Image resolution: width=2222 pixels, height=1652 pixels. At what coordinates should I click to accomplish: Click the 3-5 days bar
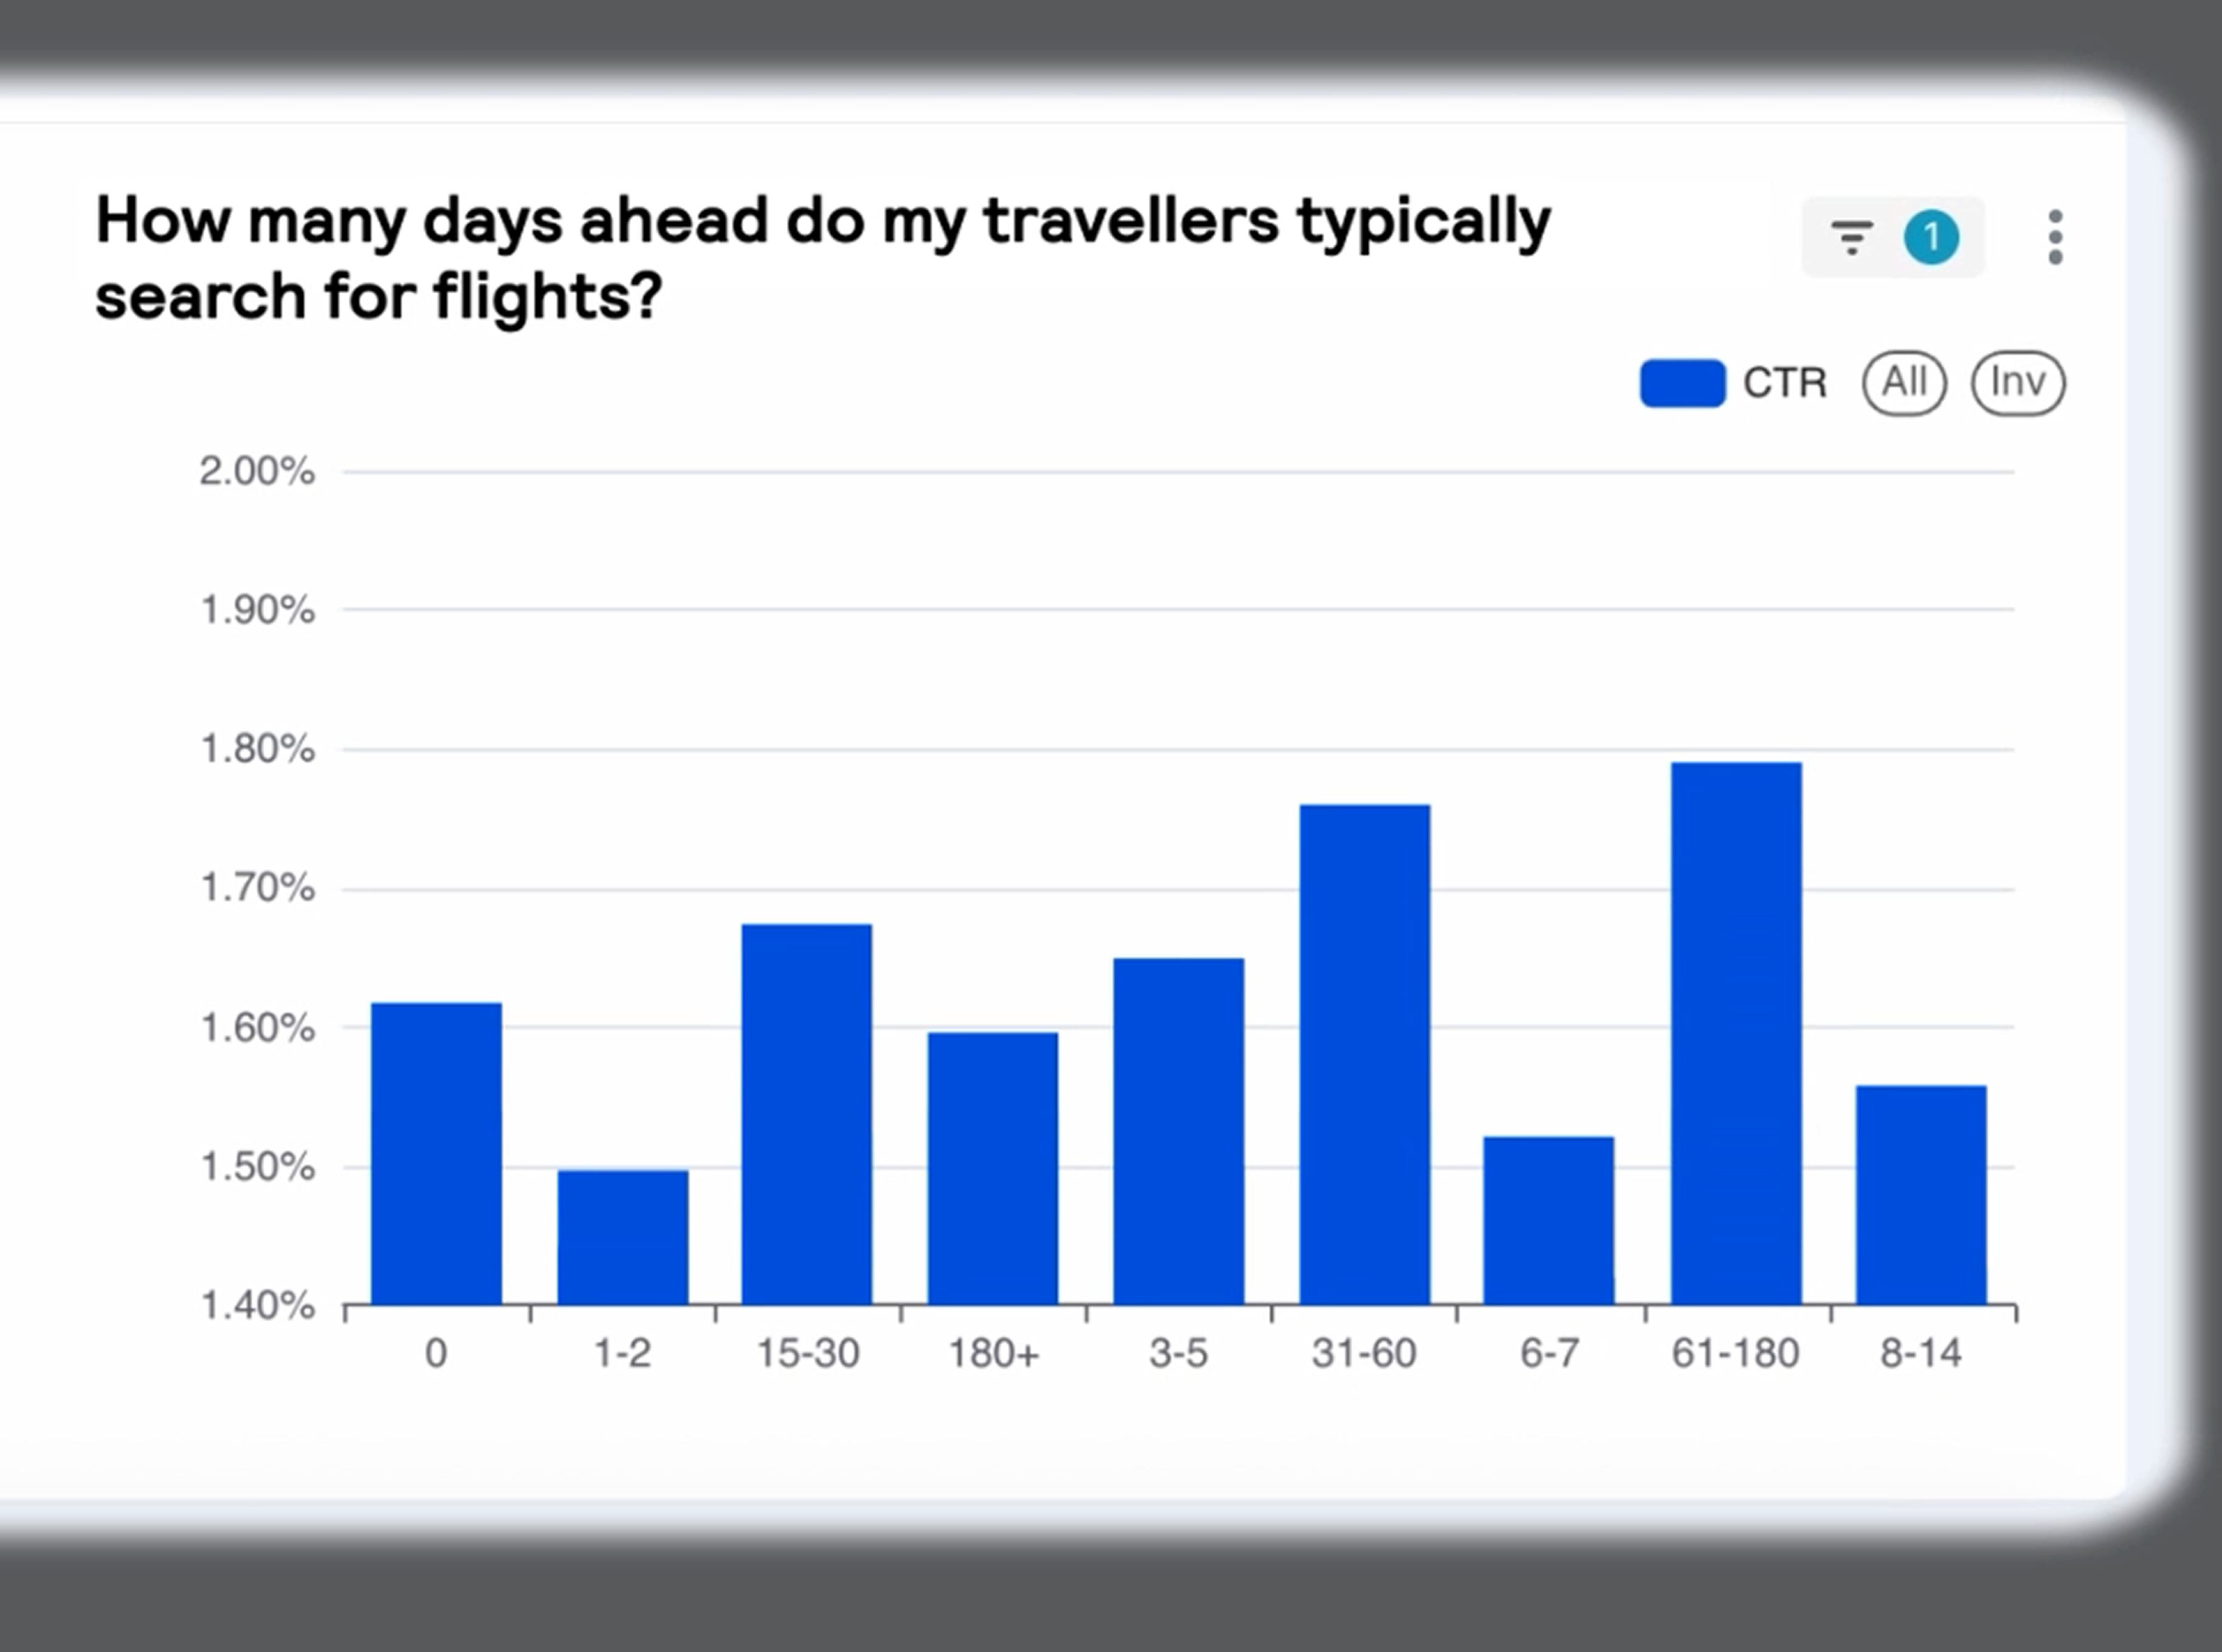1178,1131
